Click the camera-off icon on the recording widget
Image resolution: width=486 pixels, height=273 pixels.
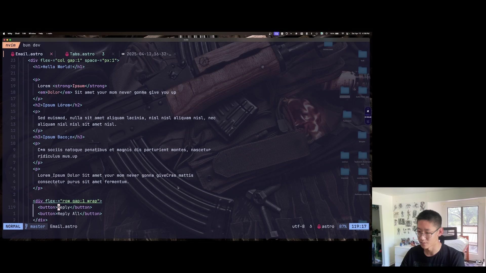[368, 122]
